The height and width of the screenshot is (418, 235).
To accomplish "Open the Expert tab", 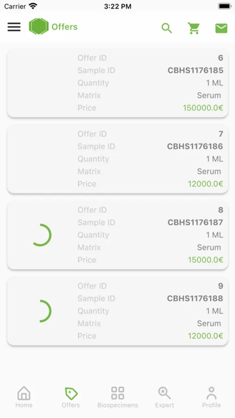I will point(165,397).
